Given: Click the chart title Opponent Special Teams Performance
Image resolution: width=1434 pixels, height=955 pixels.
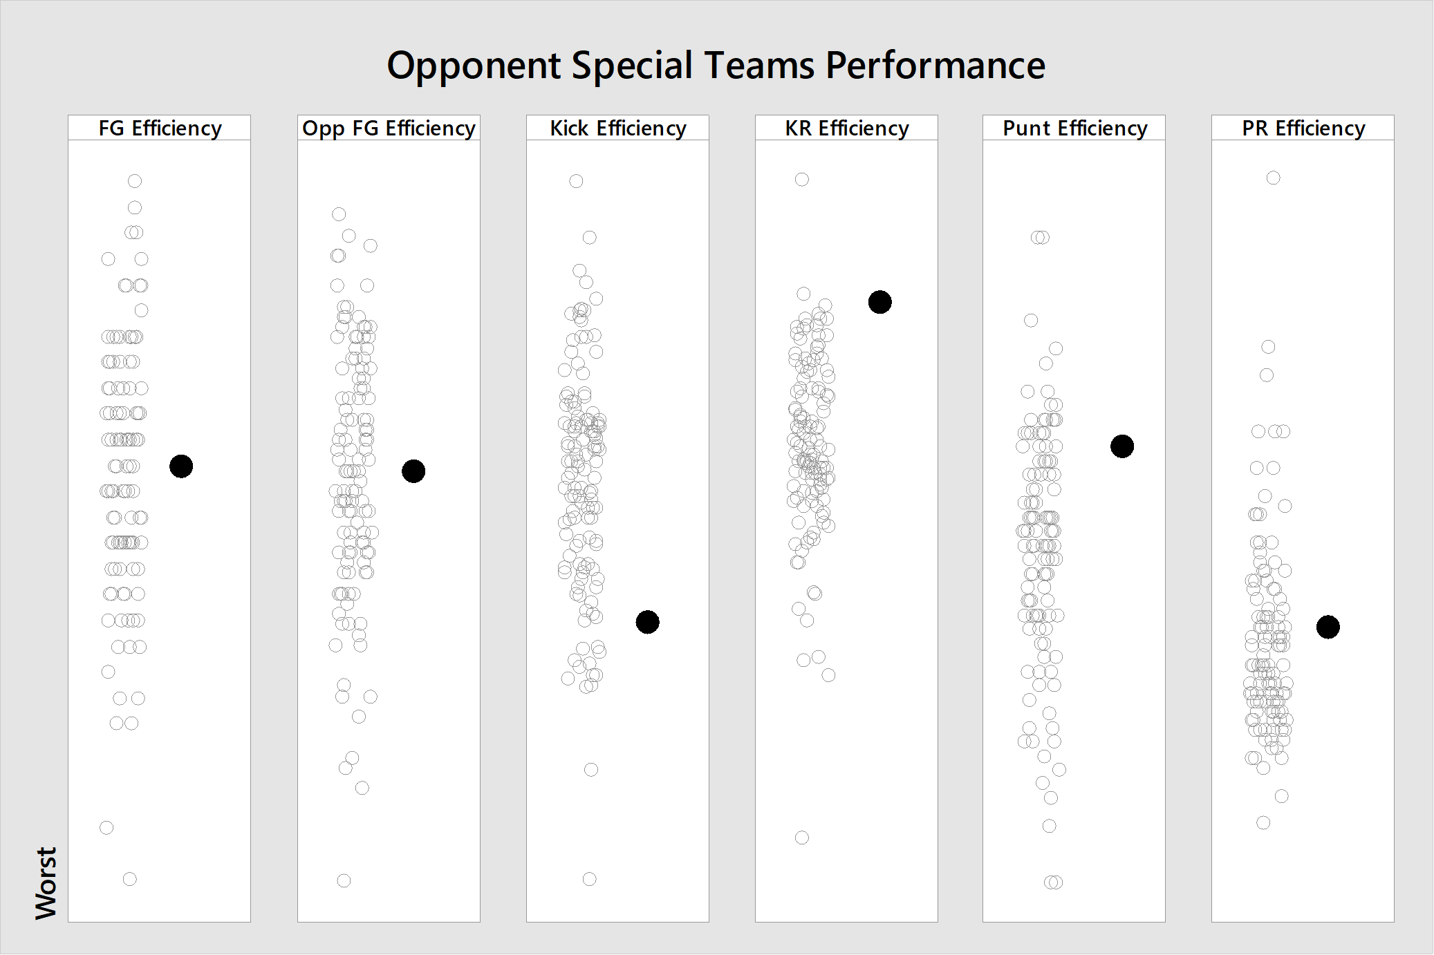Looking at the screenshot, I should coord(716,66).
